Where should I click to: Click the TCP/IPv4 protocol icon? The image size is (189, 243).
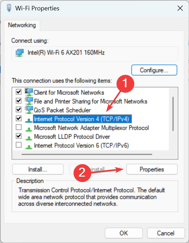(x=29, y=120)
